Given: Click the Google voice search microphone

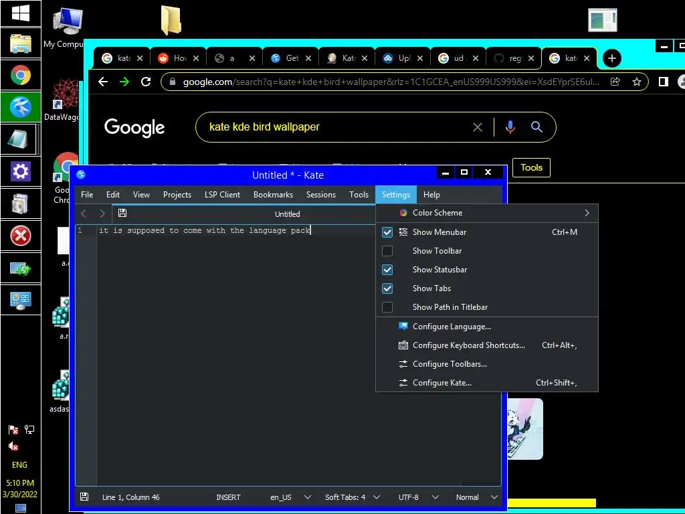Looking at the screenshot, I should (x=510, y=127).
